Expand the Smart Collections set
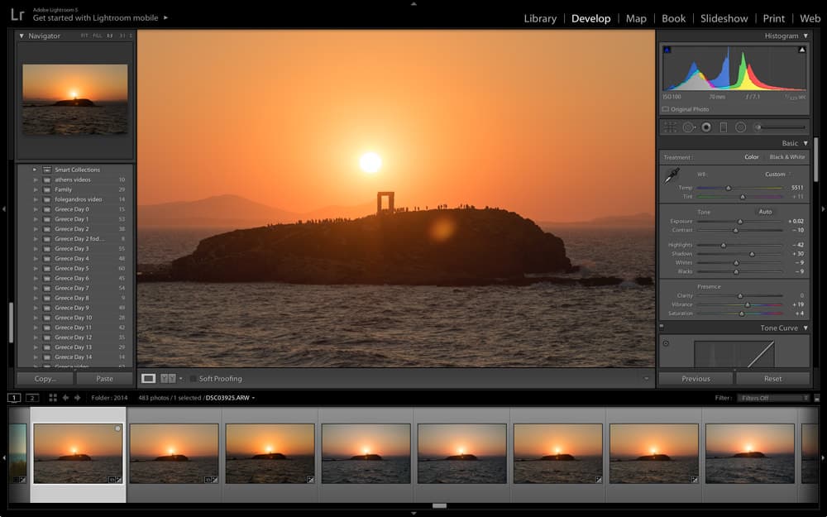 pyautogui.click(x=35, y=170)
